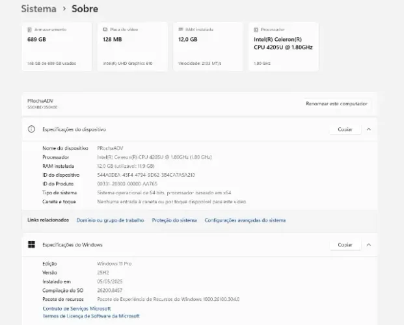Select the RAM instalada icon

click(x=181, y=29)
